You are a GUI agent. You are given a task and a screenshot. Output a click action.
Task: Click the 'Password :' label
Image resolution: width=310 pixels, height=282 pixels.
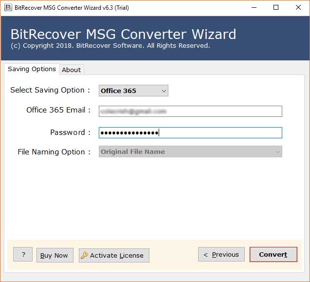pyautogui.click(x=71, y=132)
